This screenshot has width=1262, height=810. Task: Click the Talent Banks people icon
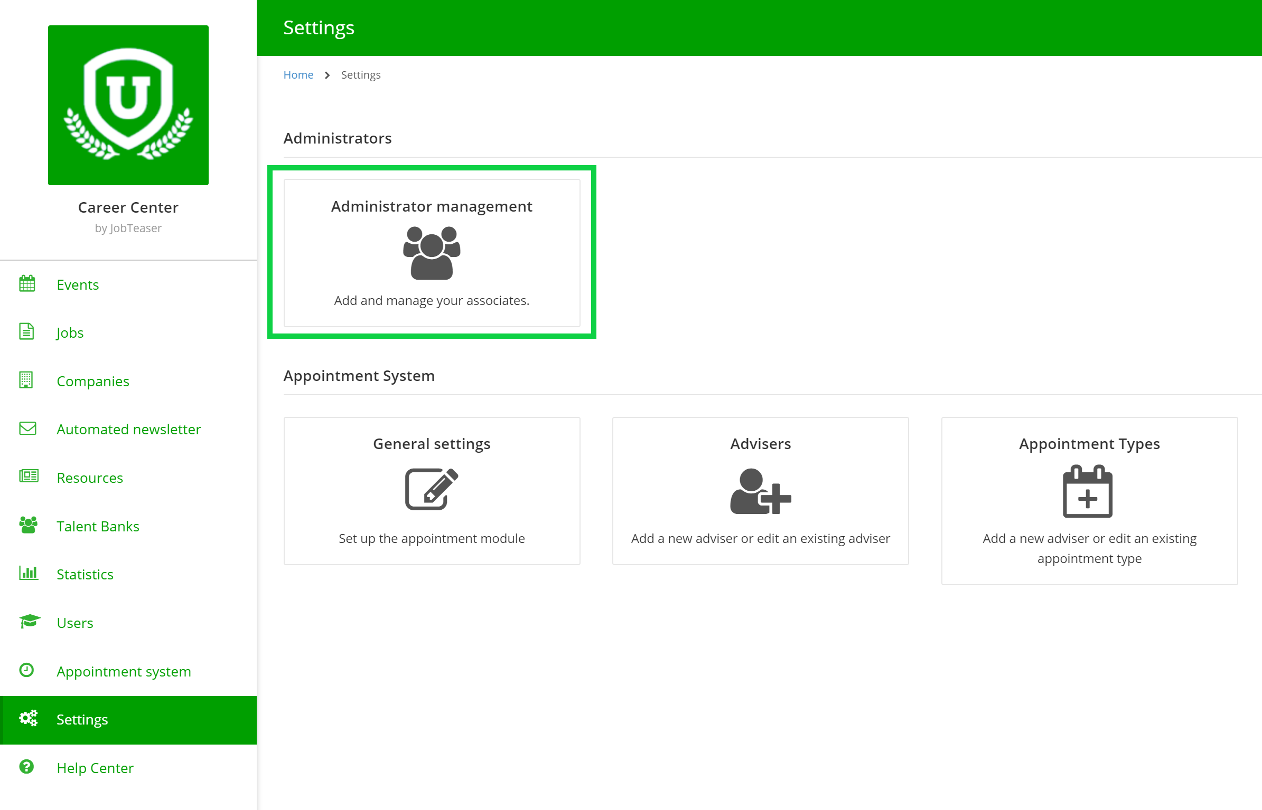(x=28, y=525)
